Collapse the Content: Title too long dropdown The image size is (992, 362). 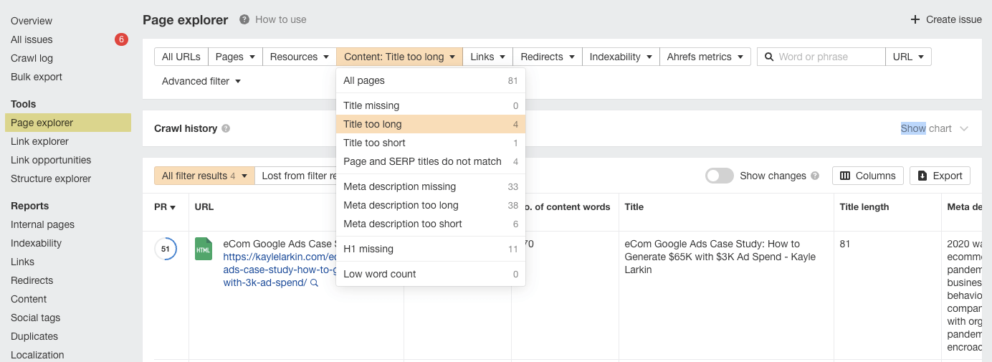(x=399, y=57)
